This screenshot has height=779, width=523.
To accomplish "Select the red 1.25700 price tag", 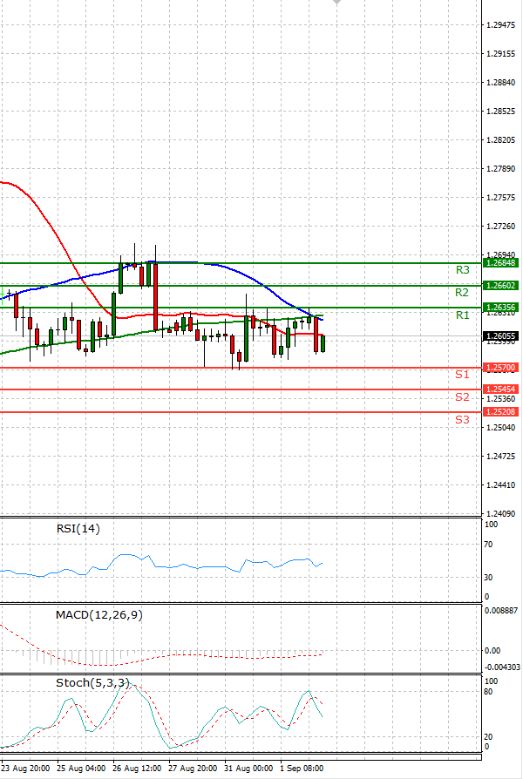I will point(500,368).
